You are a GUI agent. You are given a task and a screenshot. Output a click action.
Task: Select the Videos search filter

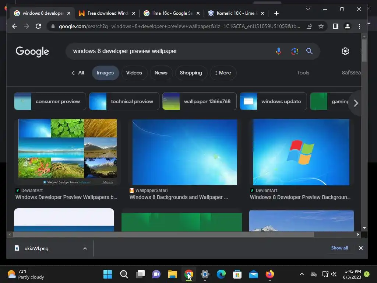(x=134, y=73)
